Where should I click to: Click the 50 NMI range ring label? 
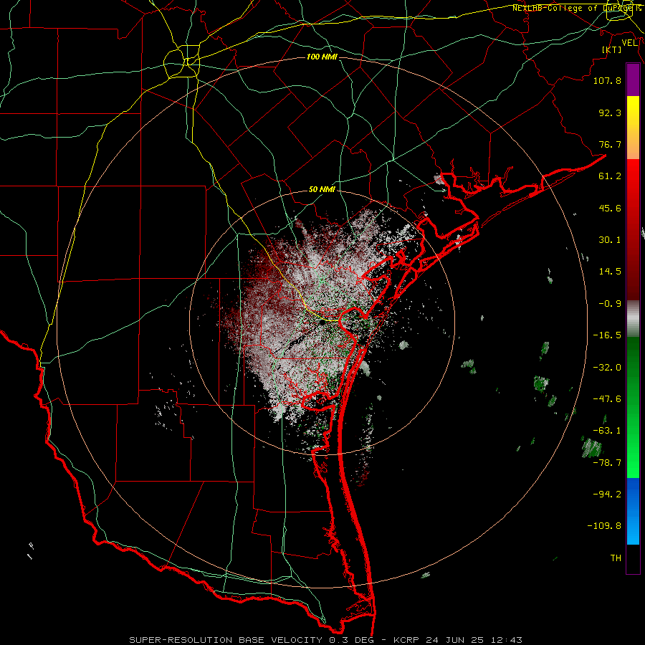click(322, 190)
